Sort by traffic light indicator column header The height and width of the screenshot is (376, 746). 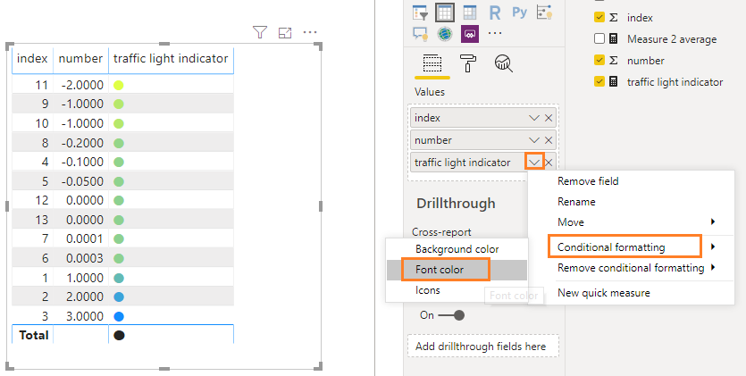tap(171, 58)
